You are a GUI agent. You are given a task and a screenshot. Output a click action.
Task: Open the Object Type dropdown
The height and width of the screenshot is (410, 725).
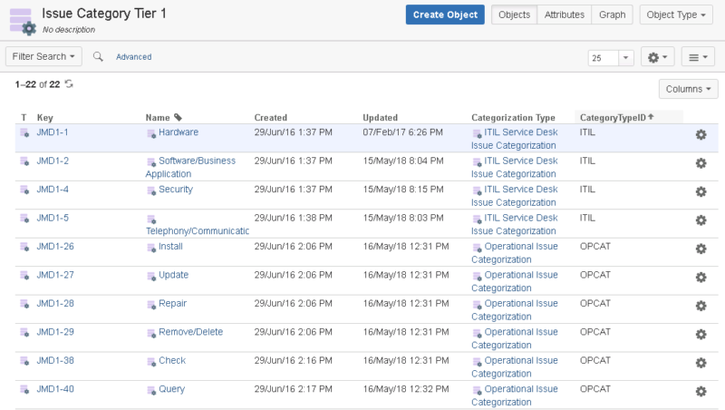point(675,15)
